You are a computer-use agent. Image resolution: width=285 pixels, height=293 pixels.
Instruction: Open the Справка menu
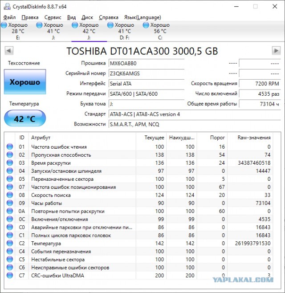[x=108, y=17]
